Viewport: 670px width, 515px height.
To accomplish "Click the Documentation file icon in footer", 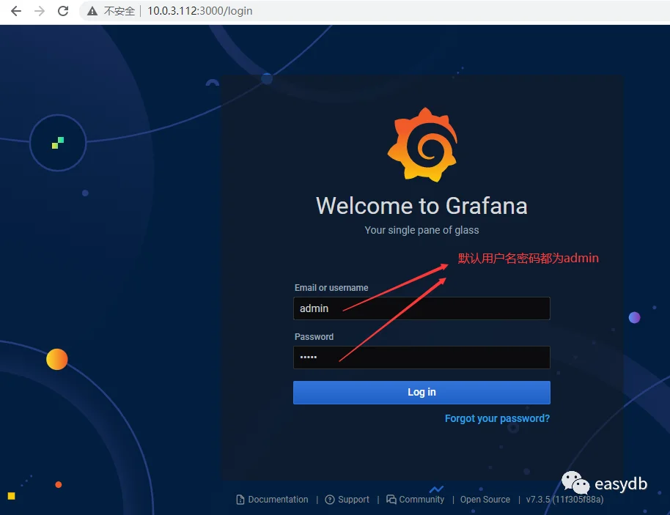I will tap(240, 499).
